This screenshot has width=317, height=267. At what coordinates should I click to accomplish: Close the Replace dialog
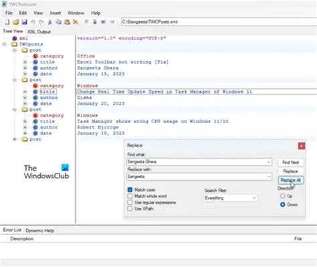pos(302,146)
